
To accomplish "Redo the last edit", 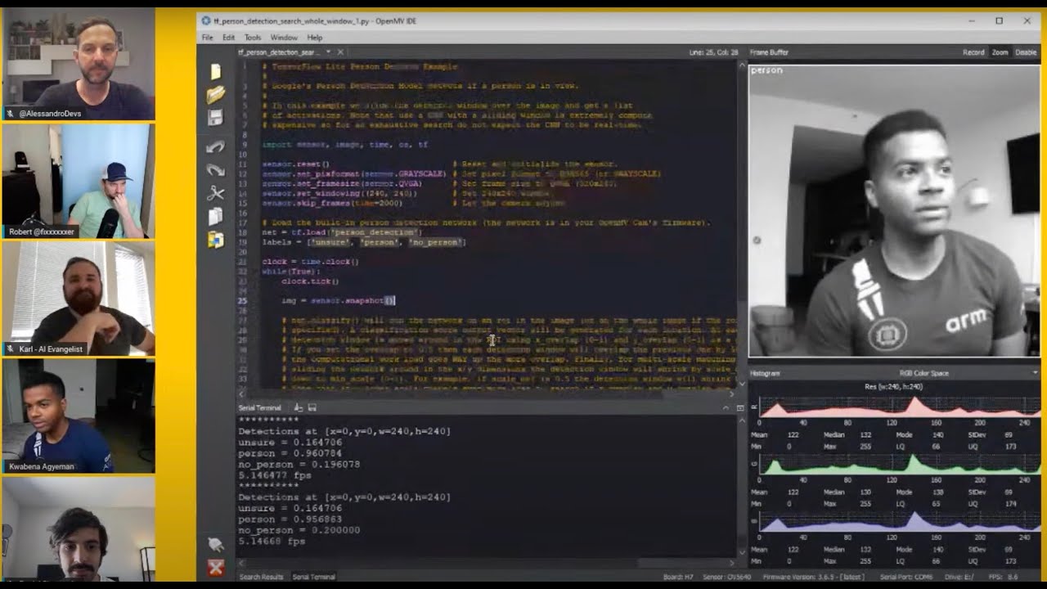I will pyautogui.click(x=215, y=170).
